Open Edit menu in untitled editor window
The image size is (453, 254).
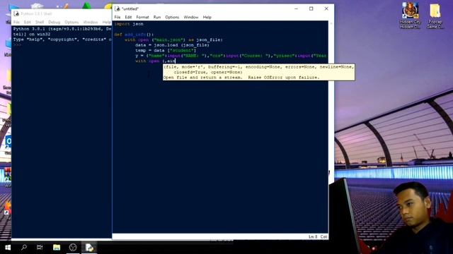(x=128, y=17)
